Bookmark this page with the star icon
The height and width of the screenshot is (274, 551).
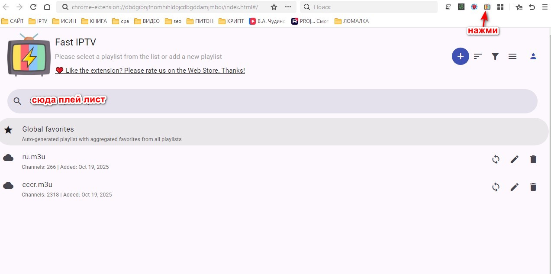(x=274, y=7)
